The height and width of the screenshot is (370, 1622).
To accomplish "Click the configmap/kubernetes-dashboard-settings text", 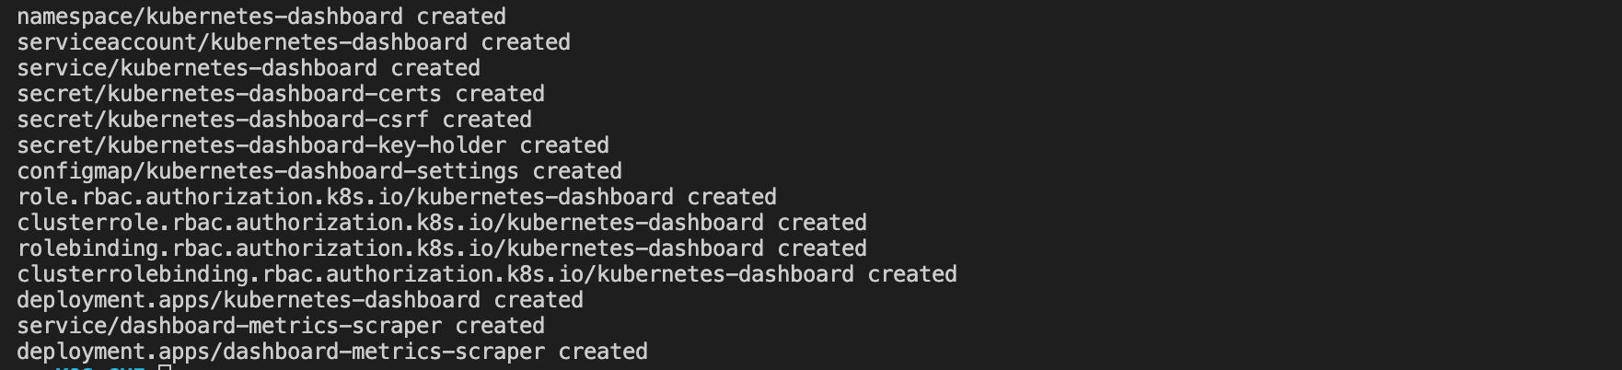I will point(268,171).
